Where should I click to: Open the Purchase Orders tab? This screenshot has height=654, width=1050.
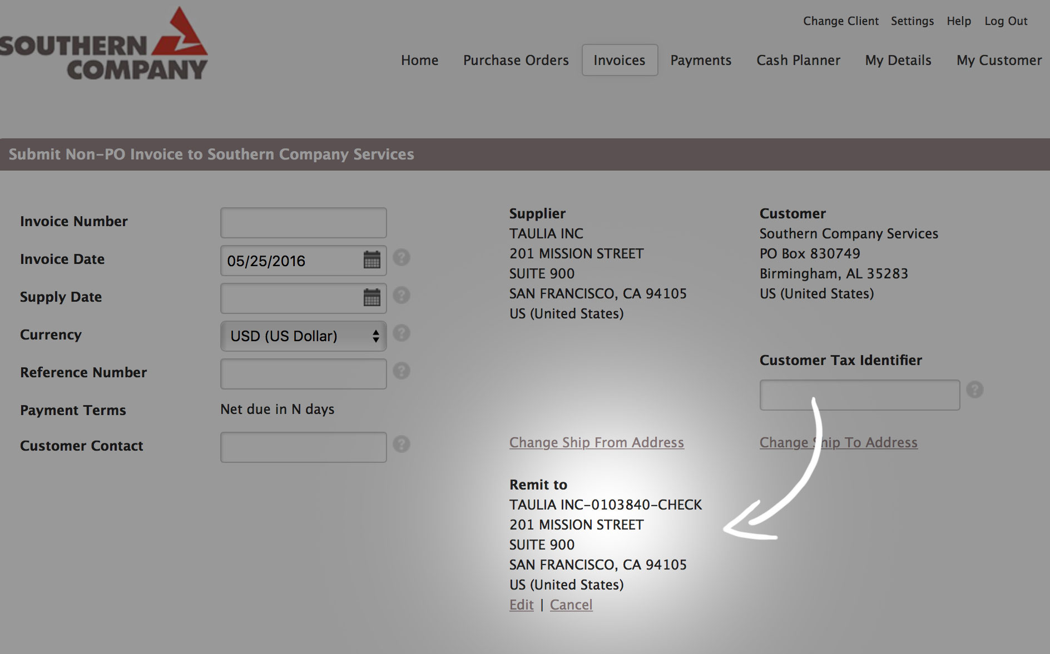[x=516, y=60]
